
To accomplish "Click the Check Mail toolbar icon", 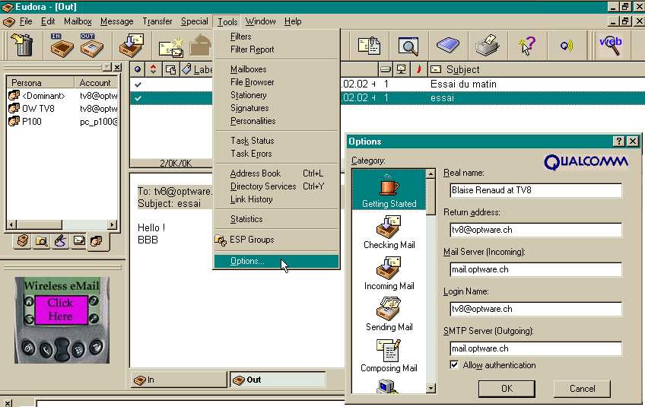I will pos(132,45).
